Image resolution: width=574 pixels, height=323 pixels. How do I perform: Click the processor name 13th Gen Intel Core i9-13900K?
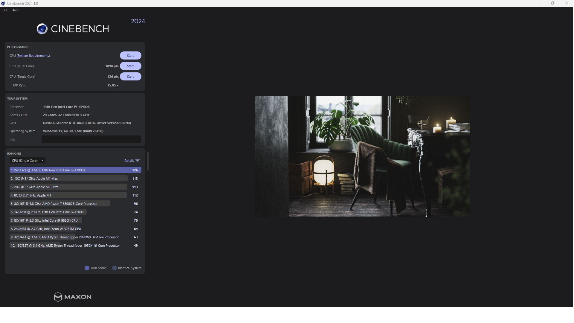pyautogui.click(x=66, y=107)
